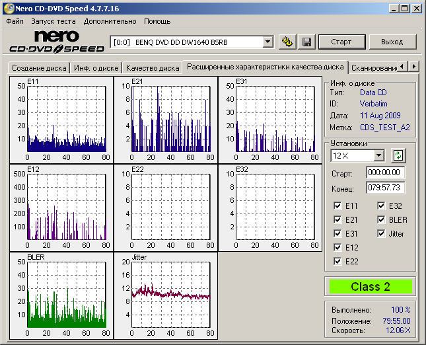Screen dimensions: 426x345
Task: Click the green refresh icon beside speed dropdown
Action: pos(398,155)
